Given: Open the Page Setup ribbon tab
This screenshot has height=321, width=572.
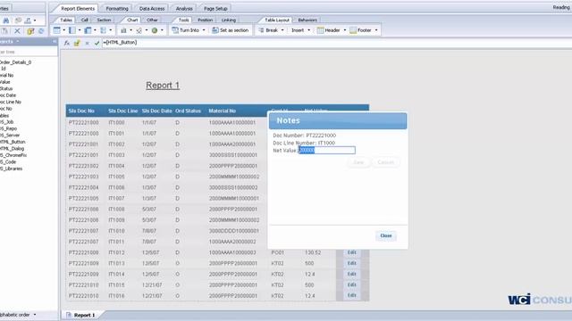Looking at the screenshot, I should [x=215, y=8].
